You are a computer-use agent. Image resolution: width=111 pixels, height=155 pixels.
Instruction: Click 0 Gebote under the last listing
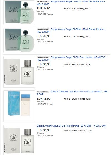[40, 133]
